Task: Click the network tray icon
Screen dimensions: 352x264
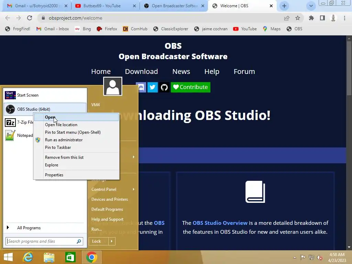Action: pyautogui.click(x=311, y=257)
